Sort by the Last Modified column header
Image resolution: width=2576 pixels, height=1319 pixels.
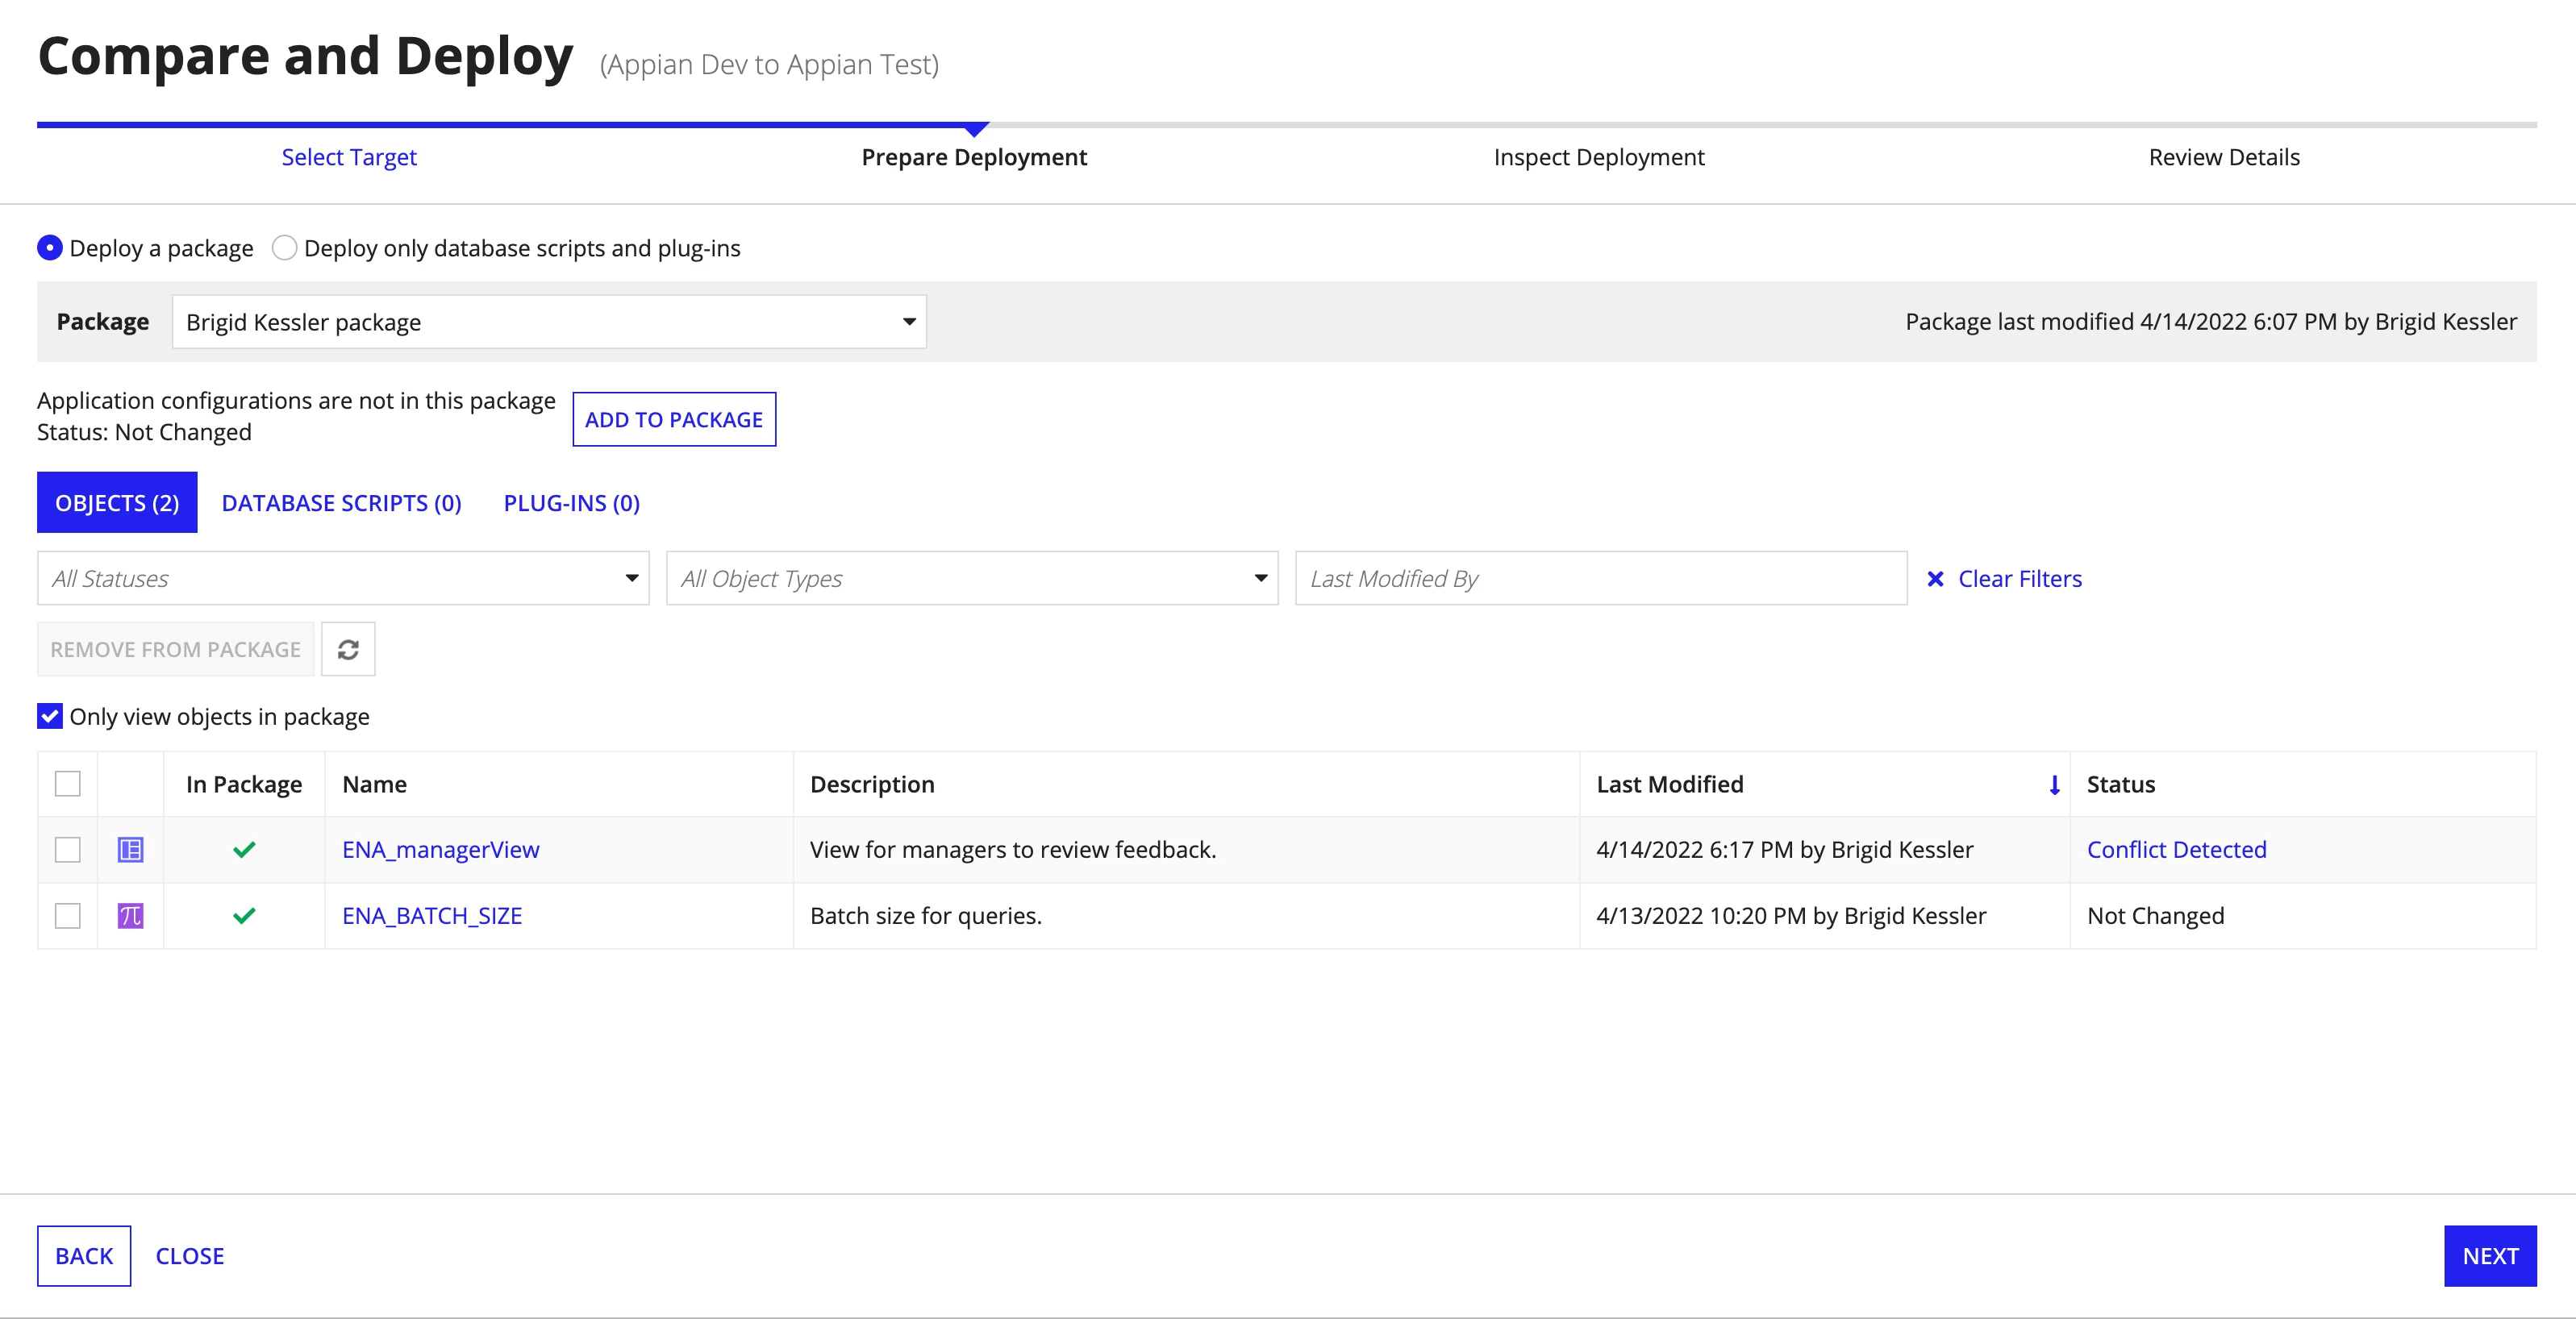[1670, 785]
